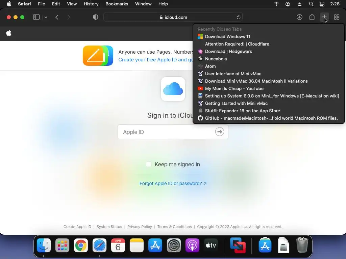Open Terms & Conditions footer link
Image resolution: width=346 pixels, height=259 pixels.
click(174, 227)
